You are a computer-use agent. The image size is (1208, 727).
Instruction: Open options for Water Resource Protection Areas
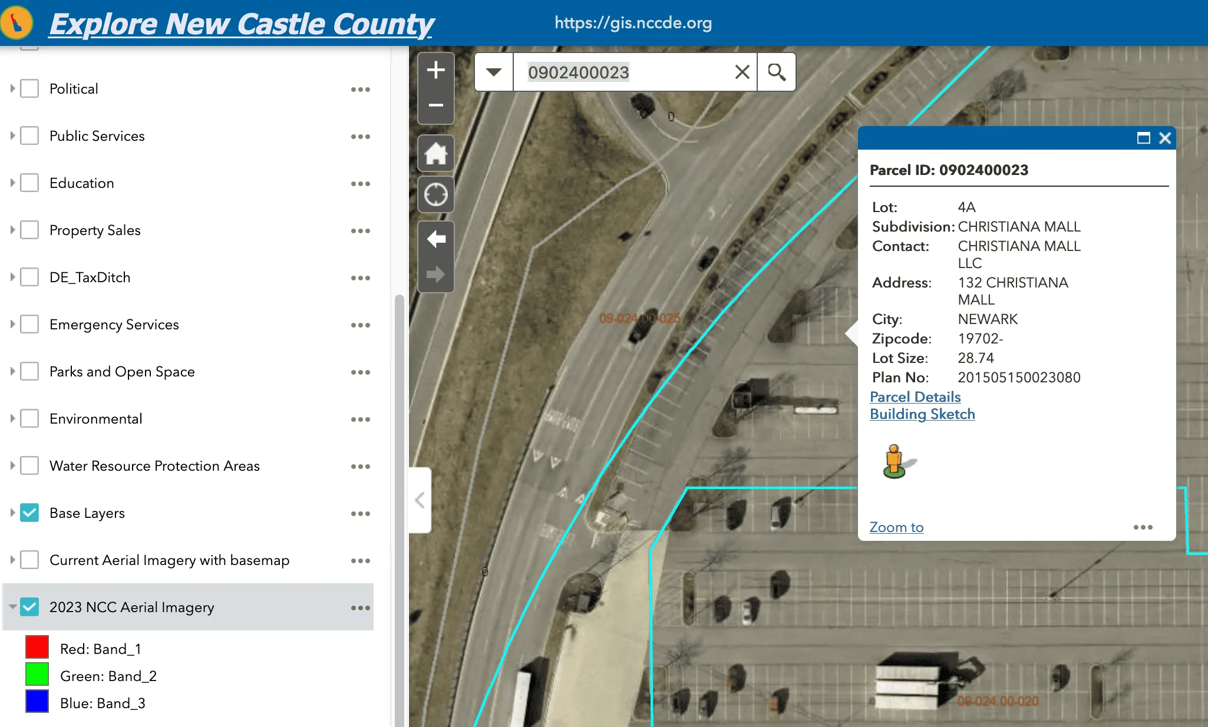[x=361, y=467]
